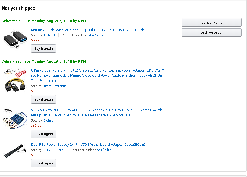Buy the S-Union Expansion Kit again
Image resolution: width=247 pixels, height=177 pixels.
(44, 134)
